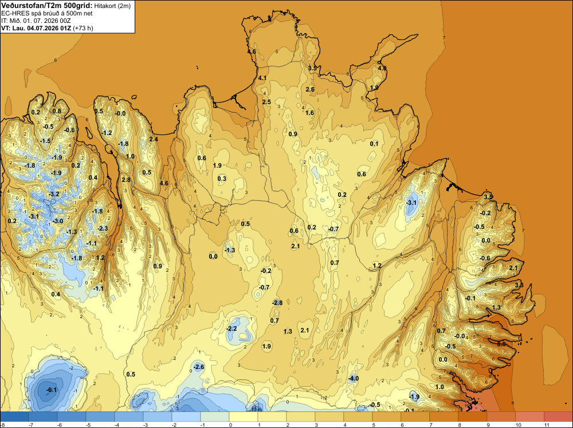Select the legend swatch between 10 and 11
Screen dimensions: 573x428
click(530, 417)
